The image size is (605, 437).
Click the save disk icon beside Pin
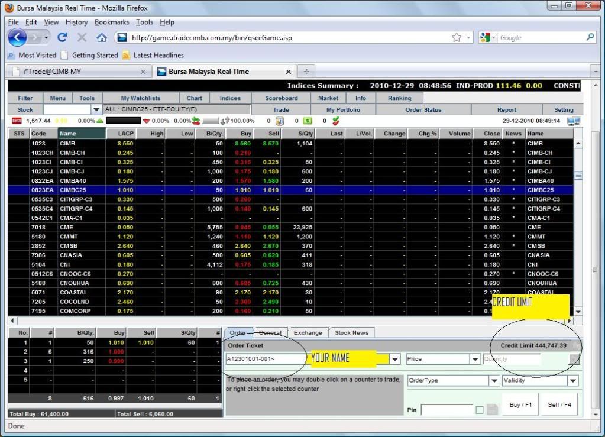coord(492,410)
